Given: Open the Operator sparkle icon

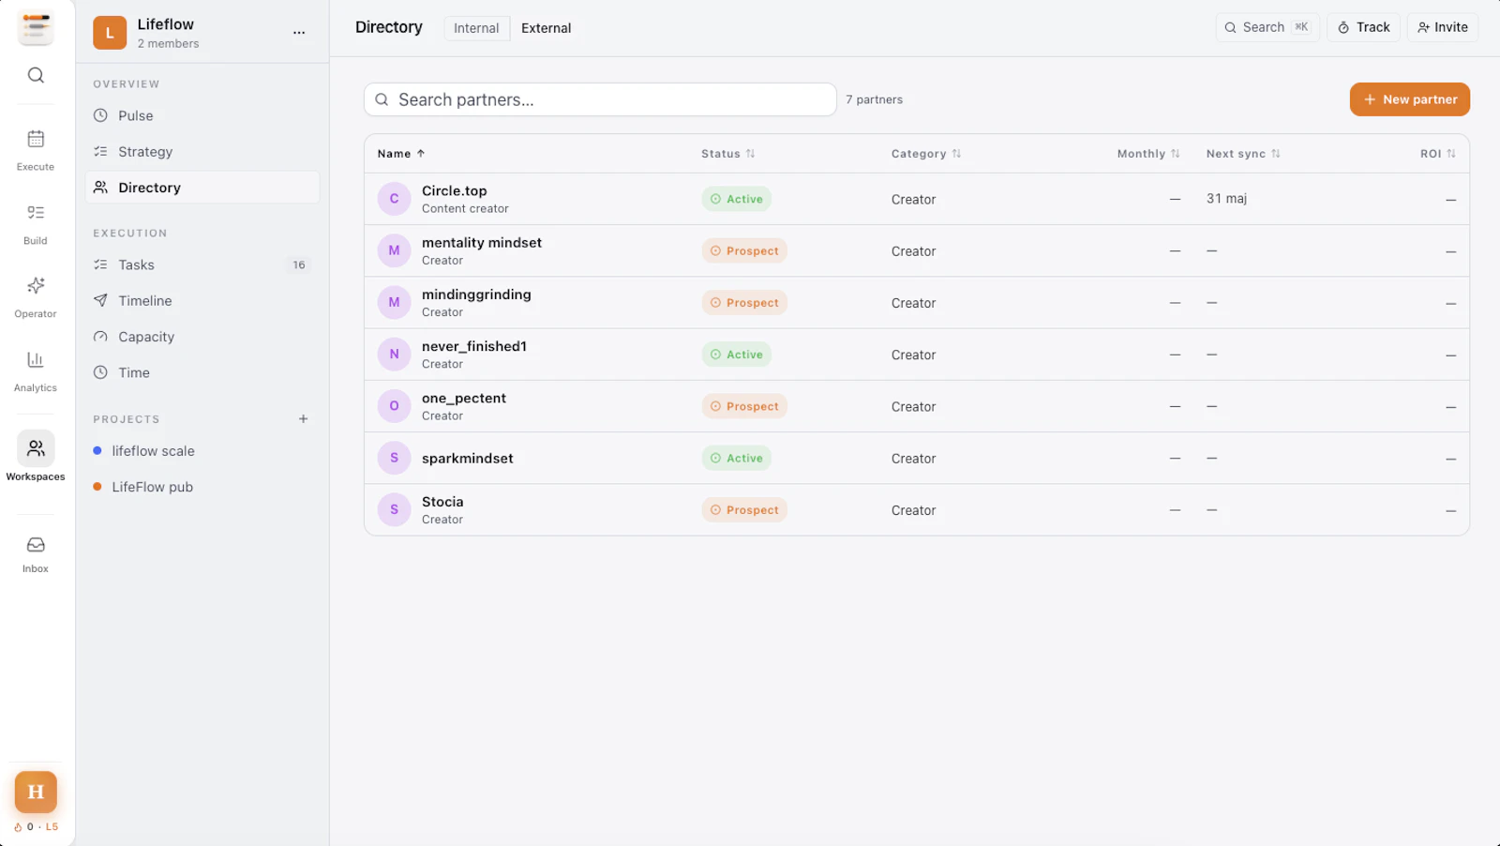Looking at the screenshot, I should (x=36, y=286).
